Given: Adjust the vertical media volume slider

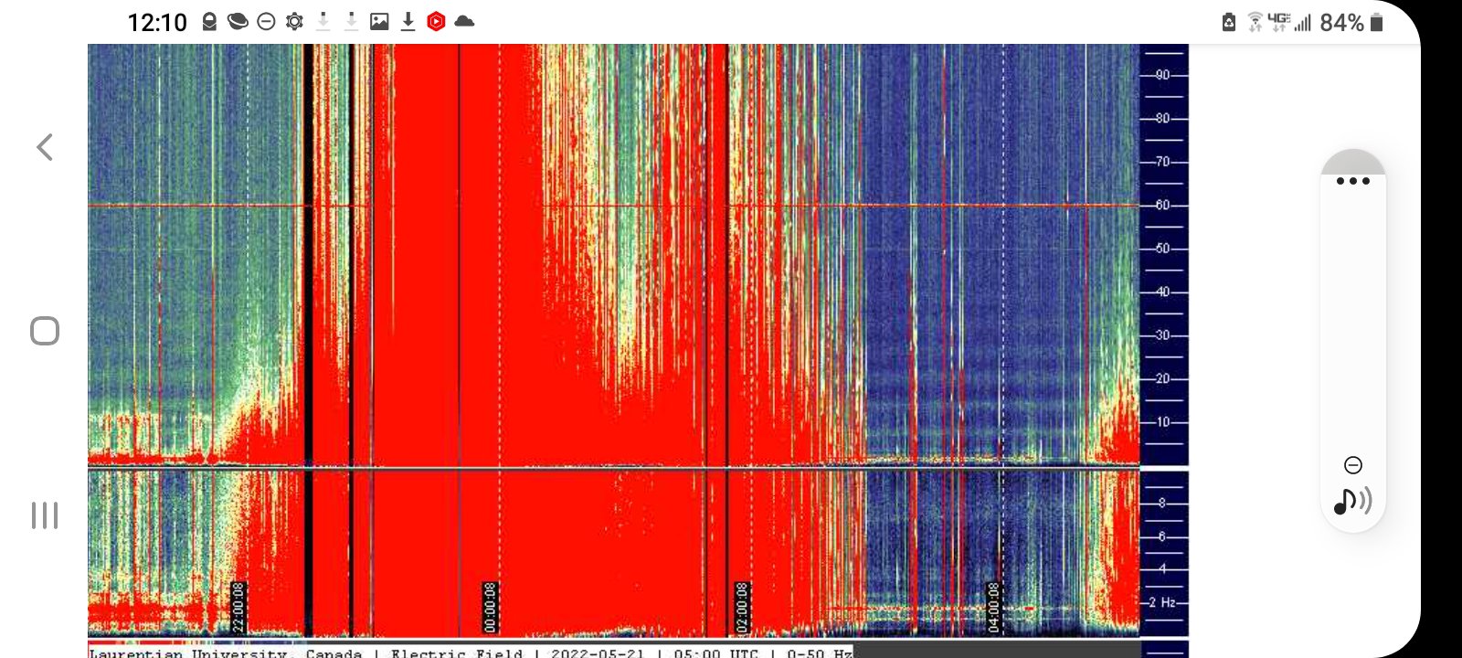Looking at the screenshot, I should [x=1352, y=320].
